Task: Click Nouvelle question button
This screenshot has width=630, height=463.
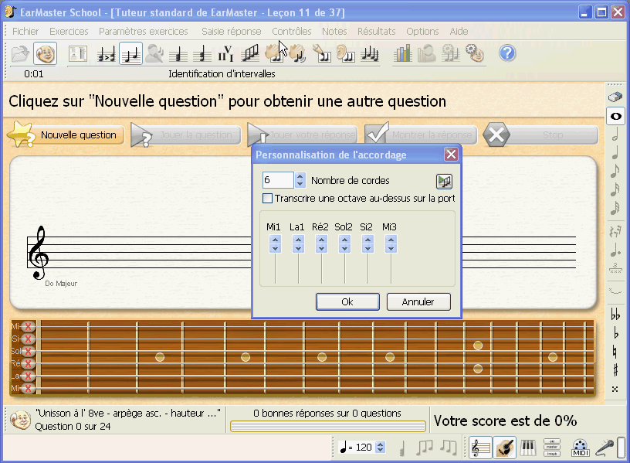Action: click(x=66, y=134)
